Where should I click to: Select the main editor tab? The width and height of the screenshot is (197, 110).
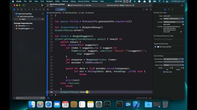point(61,9)
